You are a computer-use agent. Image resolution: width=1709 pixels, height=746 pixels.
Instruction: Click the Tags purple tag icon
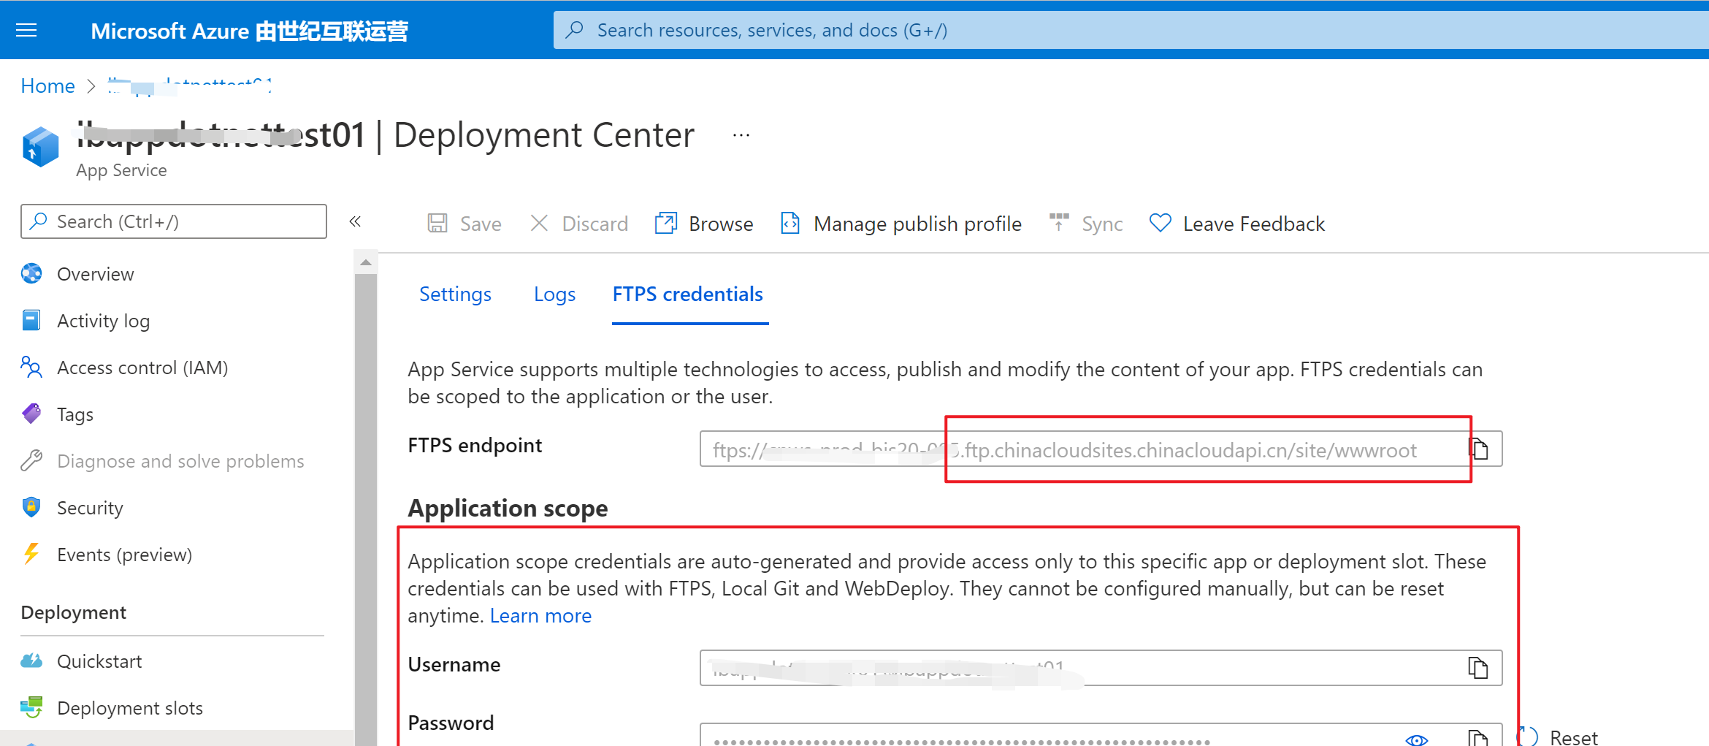[x=31, y=414]
